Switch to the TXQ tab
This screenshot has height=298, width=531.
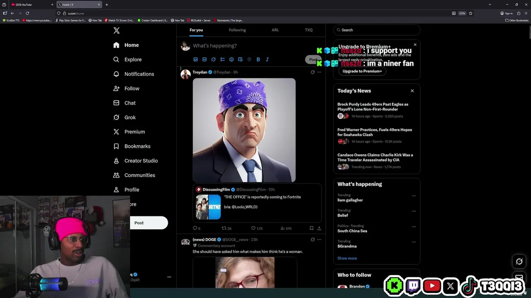pos(309,30)
